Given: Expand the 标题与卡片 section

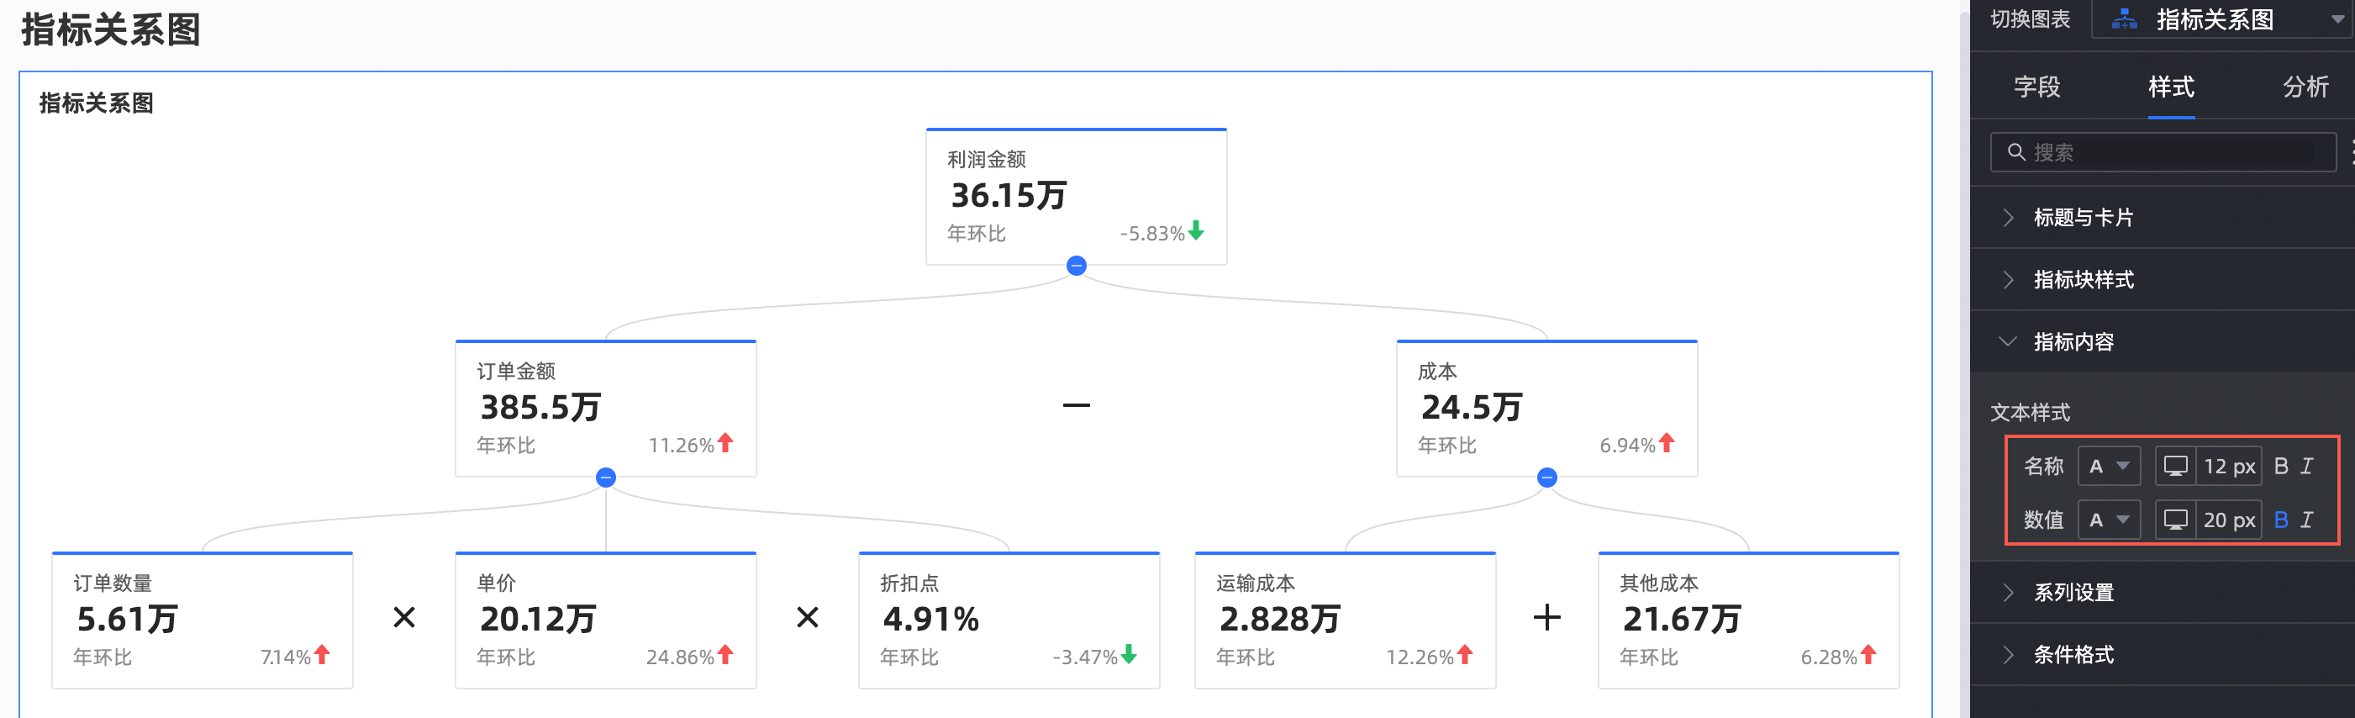Looking at the screenshot, I should (2083, 218).
